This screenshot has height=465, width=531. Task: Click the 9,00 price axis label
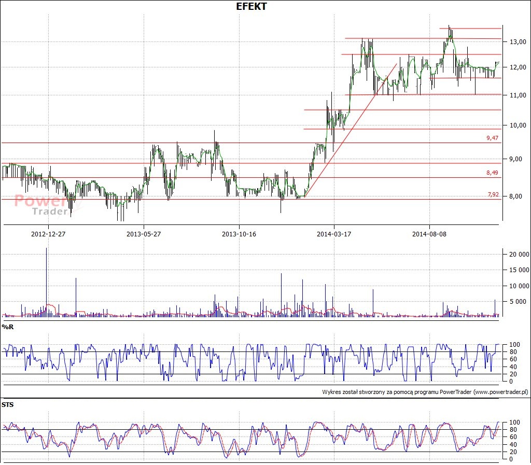point(516,159)
